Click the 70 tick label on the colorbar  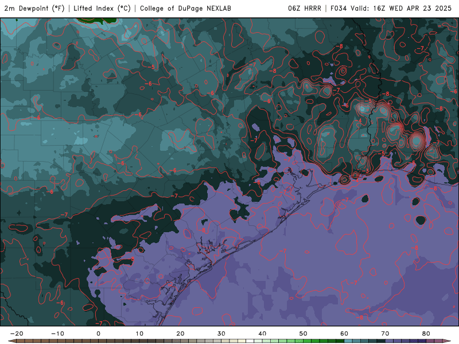coord(385,334)
